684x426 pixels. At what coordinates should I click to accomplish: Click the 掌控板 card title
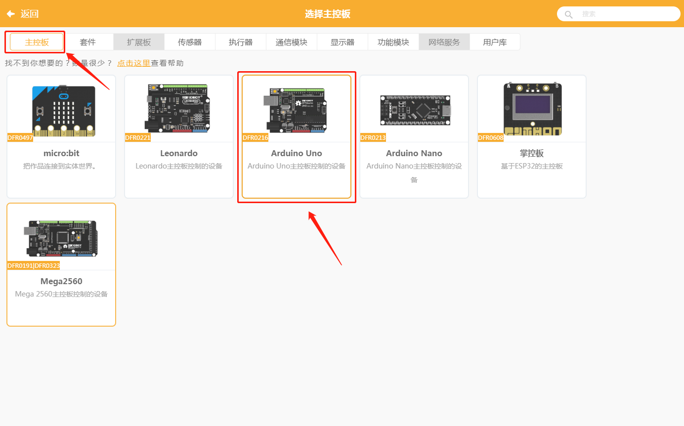[532, 153]
